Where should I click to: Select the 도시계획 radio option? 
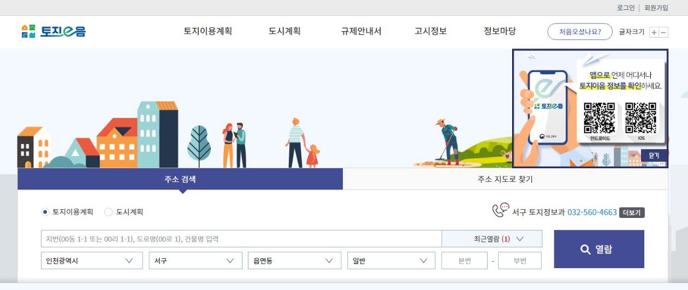(x=108, y=212)
